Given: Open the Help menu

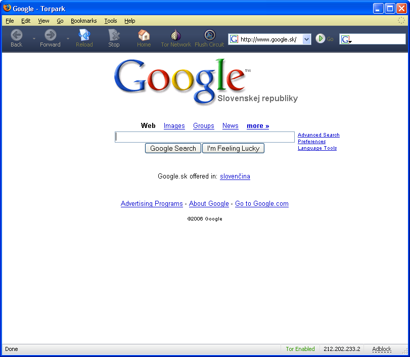Looking at the screenshot, I should click(130, 21).
